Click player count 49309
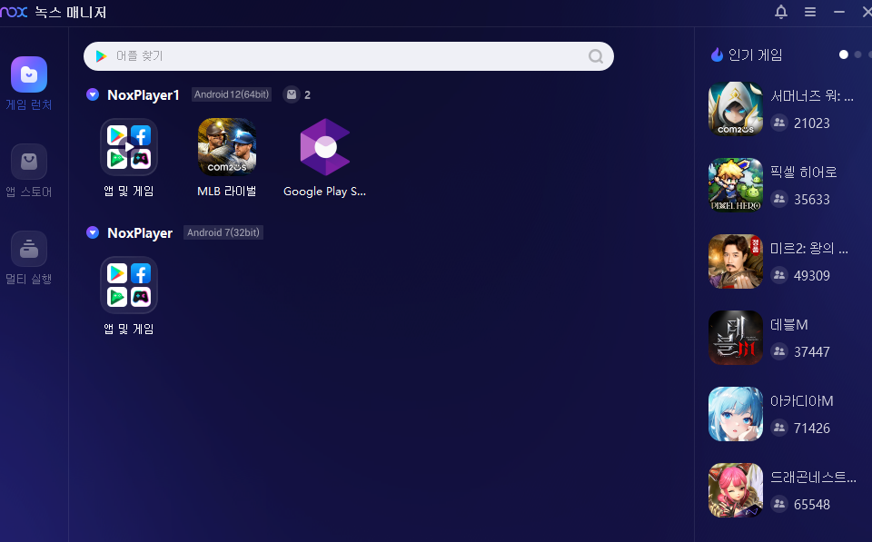The width and height of the screenshot is (872, 542). click(x=811, y=275)
